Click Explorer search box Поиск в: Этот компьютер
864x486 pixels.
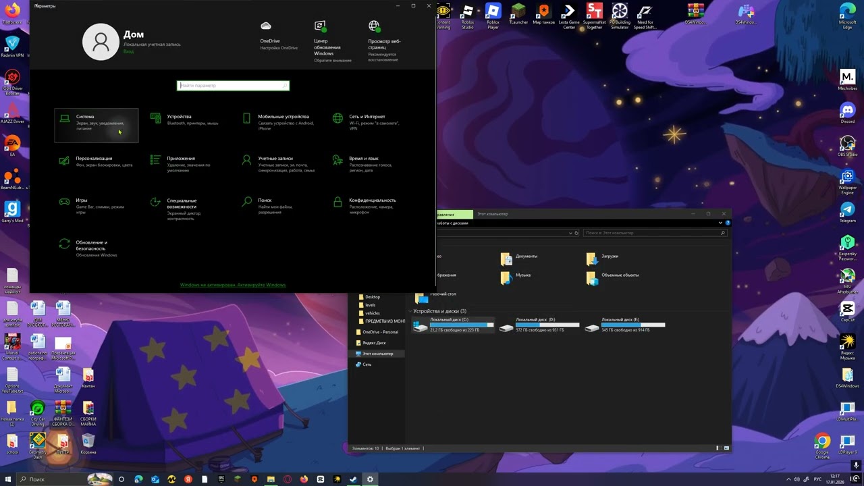[x=655, y=233]
